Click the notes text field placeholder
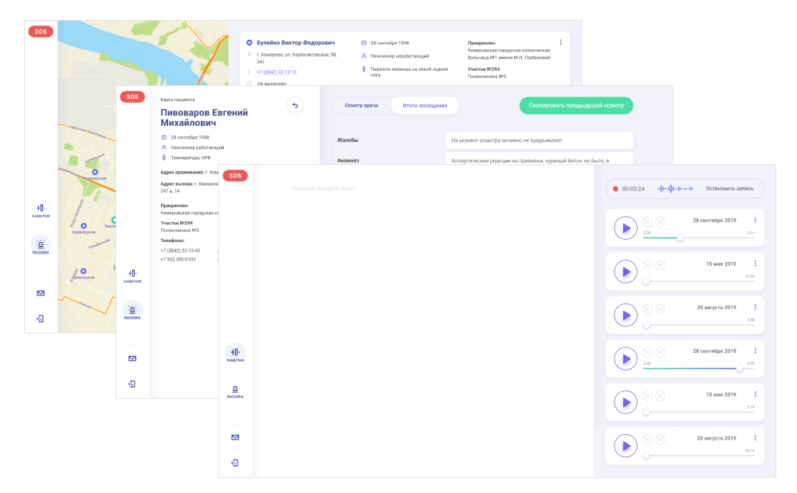The height and width of the screenshot is (493, 797). pyautogui.click(x=325, y=189)
